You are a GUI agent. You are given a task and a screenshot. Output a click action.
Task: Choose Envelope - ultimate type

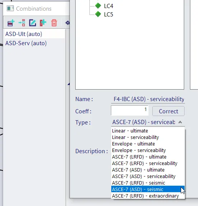click(x=148, y=144)
